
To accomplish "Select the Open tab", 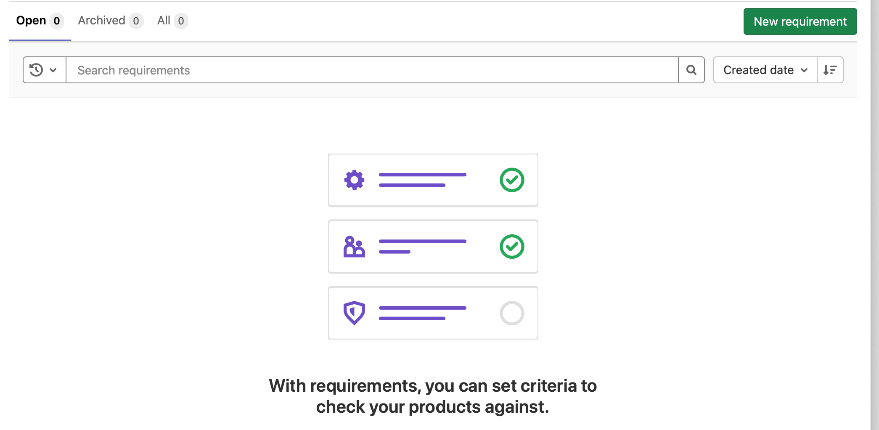I will click(31, 21).
